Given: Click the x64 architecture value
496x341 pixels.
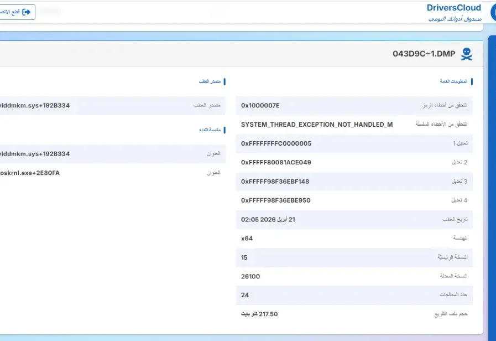Looking at the screenshot, I should coord(247,239).
